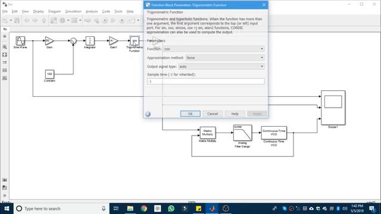Click the Save model toolbar icon
381x214 pixels.
click(x=17, y=21)
